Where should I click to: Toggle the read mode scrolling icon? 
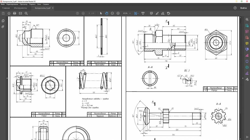click(x=143, y=13)
